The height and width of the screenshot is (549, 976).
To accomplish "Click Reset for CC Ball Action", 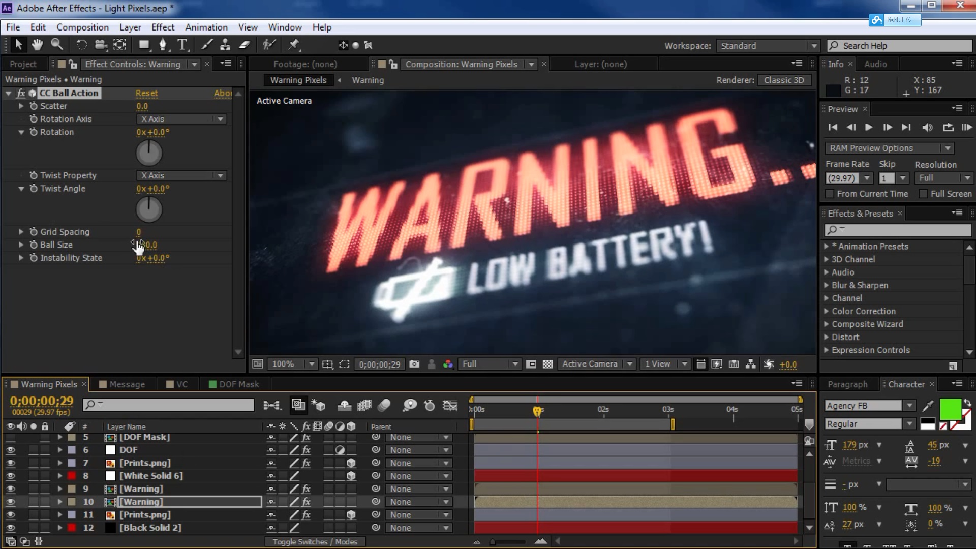I will tap(146, 93).
